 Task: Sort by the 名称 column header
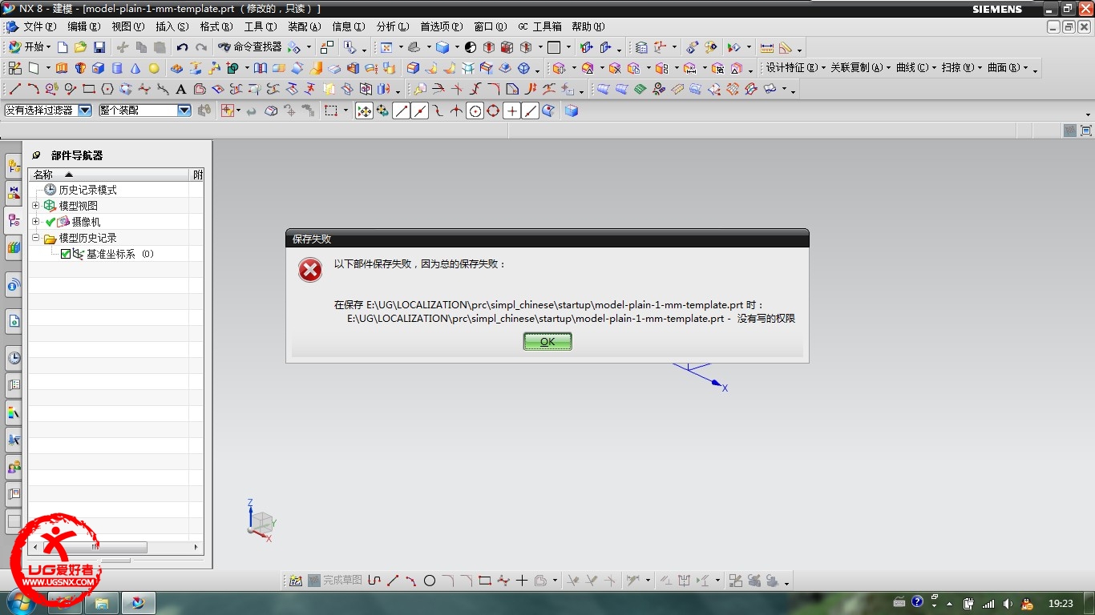108,174
